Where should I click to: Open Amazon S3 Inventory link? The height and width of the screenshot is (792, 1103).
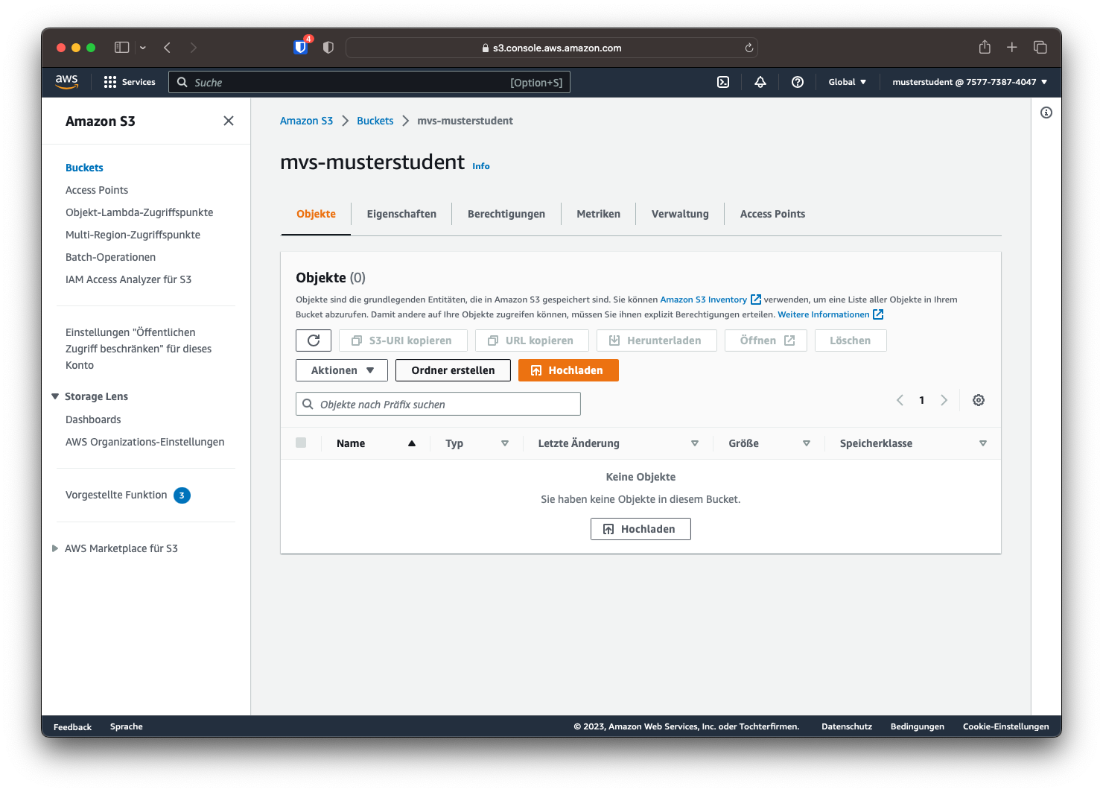coord(711,300)
